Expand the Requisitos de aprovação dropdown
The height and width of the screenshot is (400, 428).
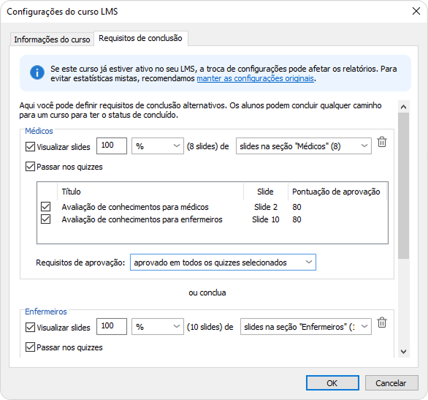(x=223, y=263)
